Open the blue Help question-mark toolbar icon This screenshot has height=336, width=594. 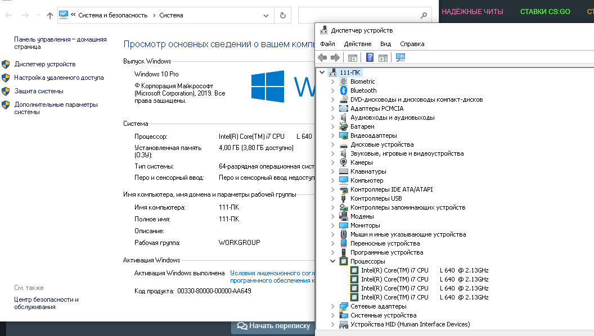coord(370,57)
